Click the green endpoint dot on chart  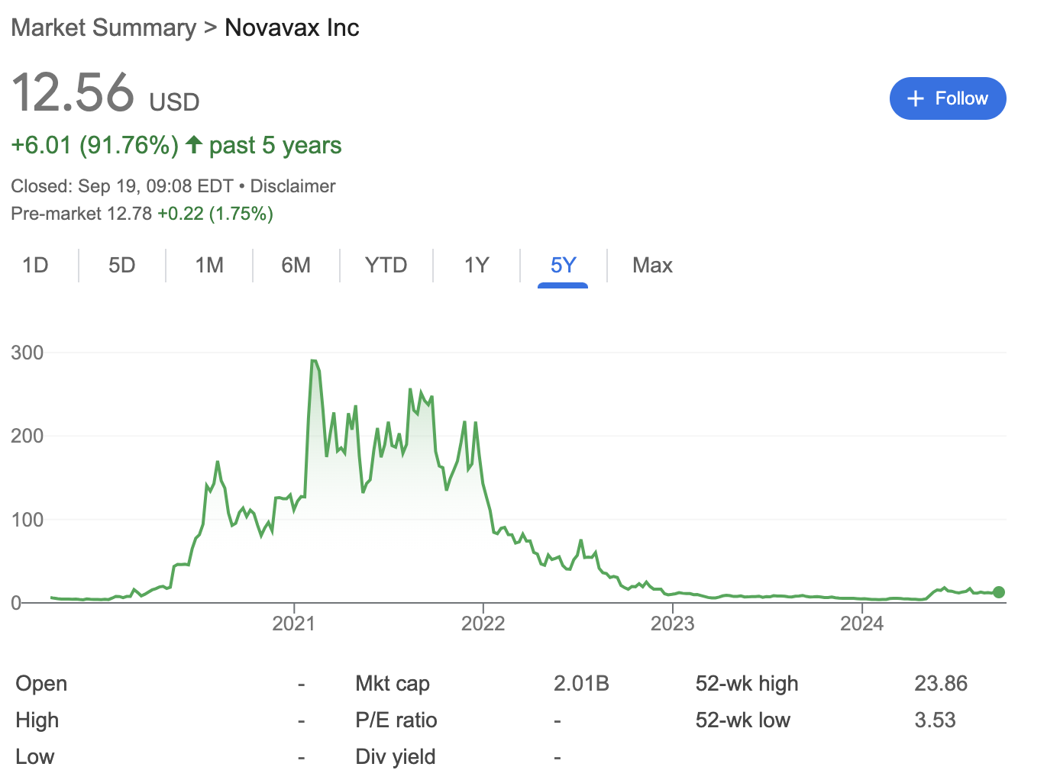(x=999, y=592)
